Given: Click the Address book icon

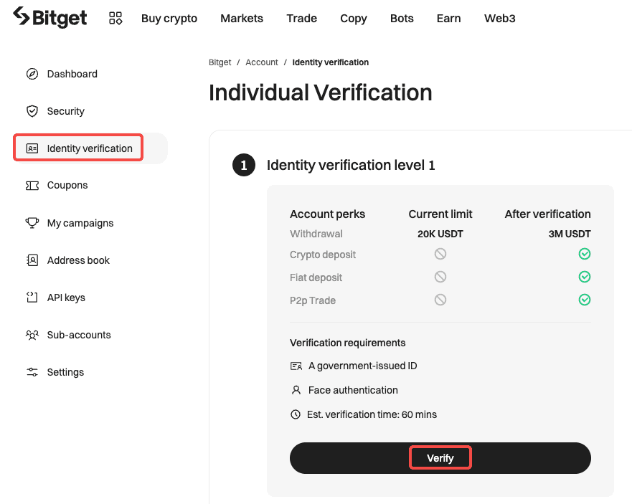Looking at the screenshot, I should tap(32, 260).
